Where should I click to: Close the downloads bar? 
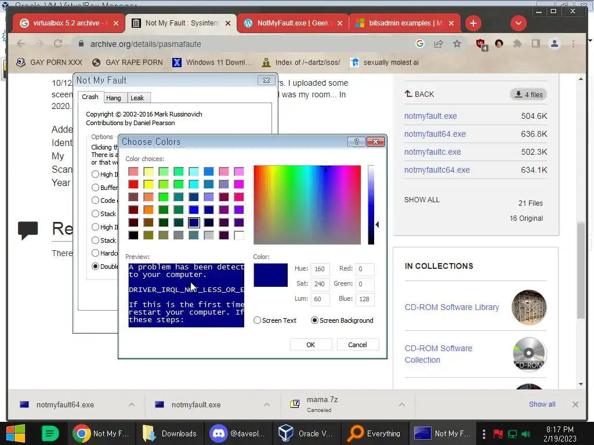tap(575, 404)
